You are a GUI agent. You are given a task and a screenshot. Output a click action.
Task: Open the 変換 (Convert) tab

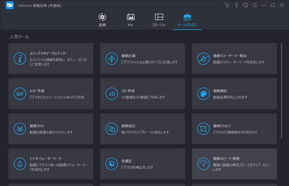point(102,20)
